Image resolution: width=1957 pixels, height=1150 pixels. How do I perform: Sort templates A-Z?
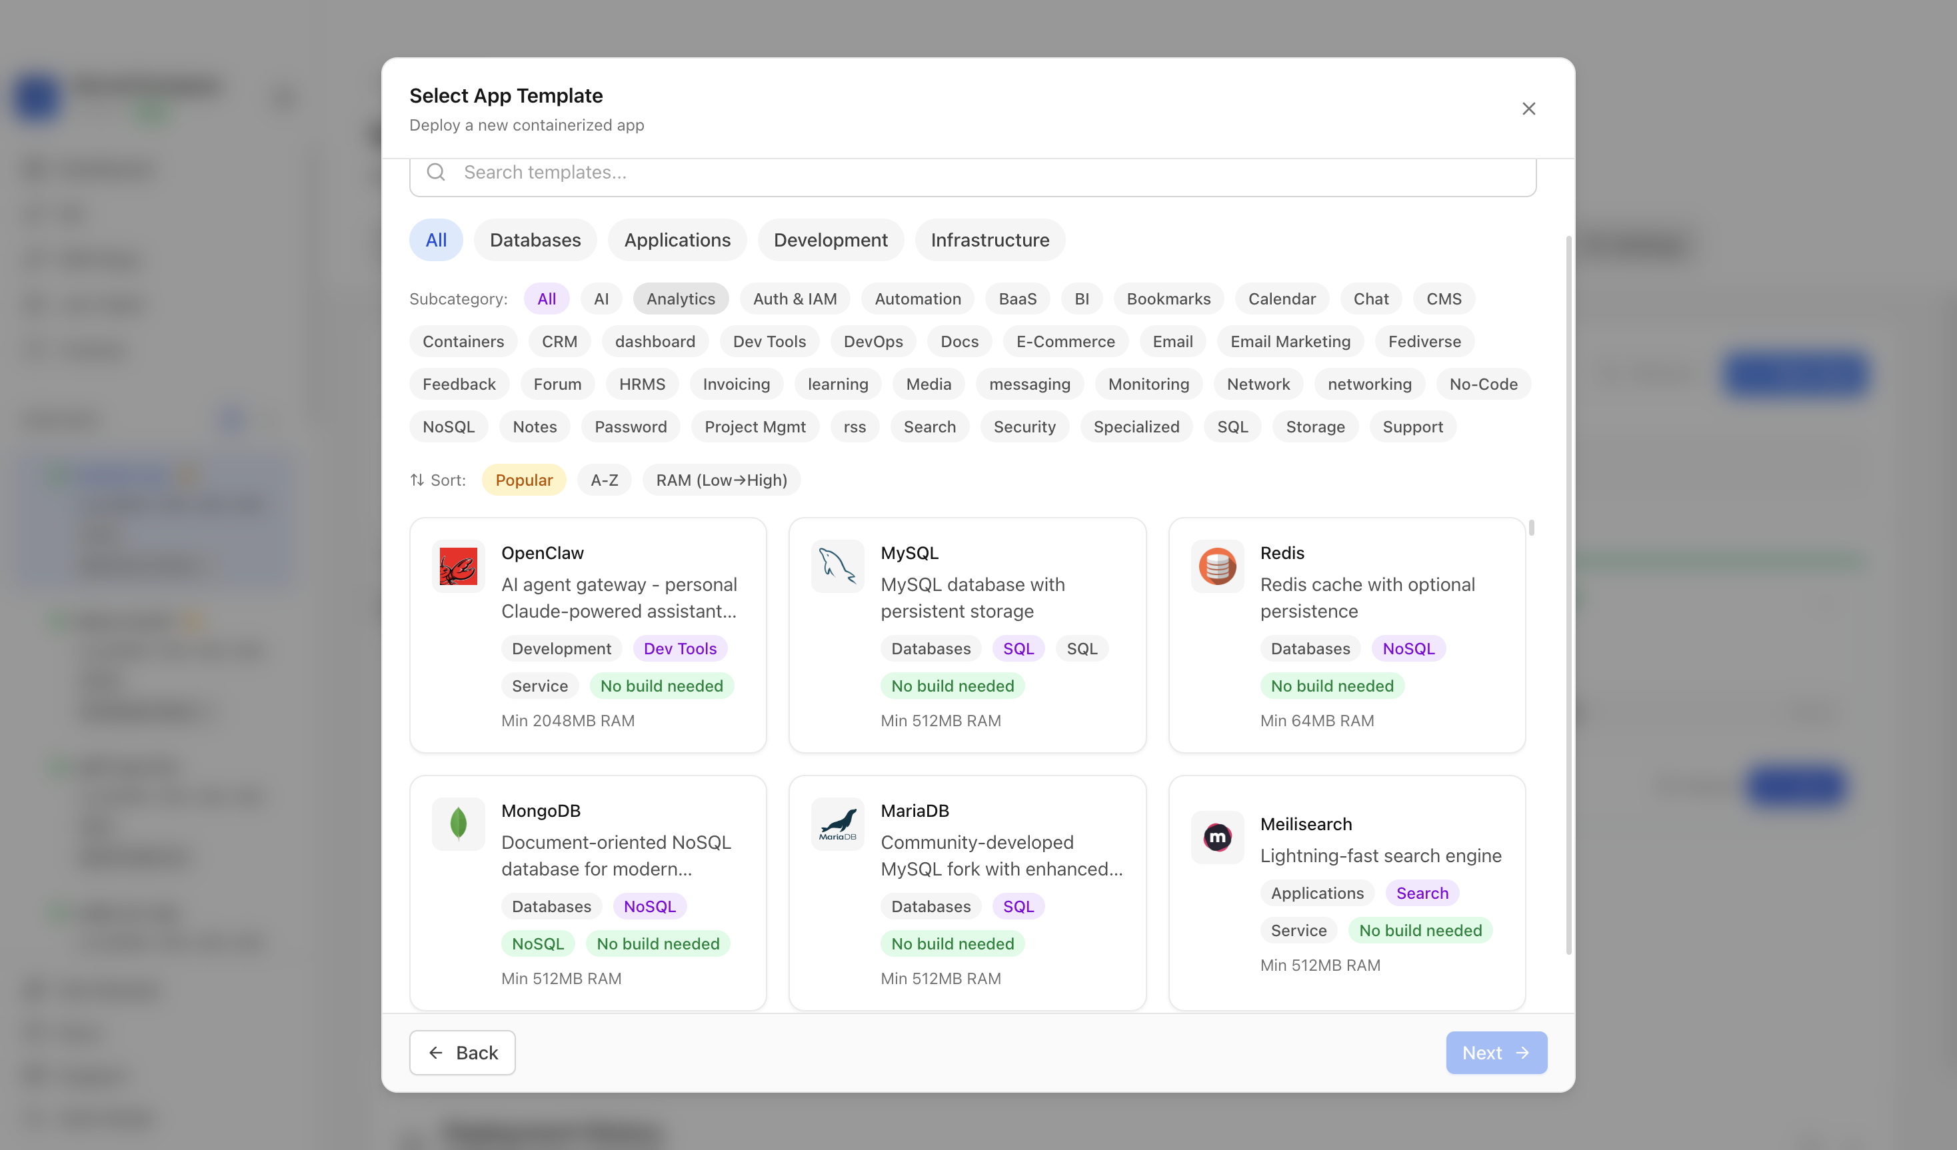(604, 480)
